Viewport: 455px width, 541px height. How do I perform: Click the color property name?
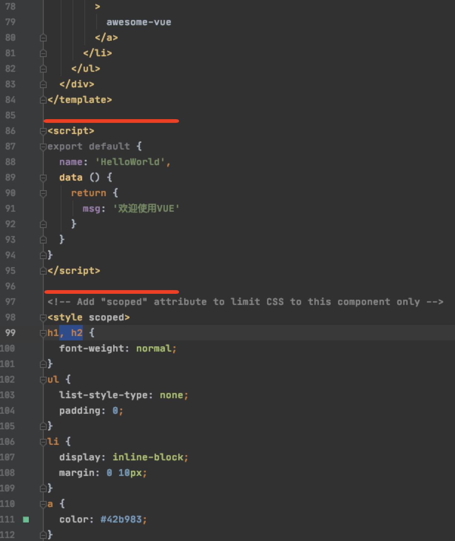(x=74, y=520)
